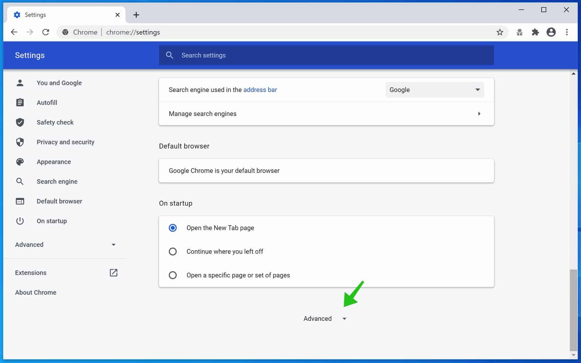The height and width of the screenshot is (363, 581).
Task: Open the Manage search engines row
Action: [x=326, y=114]
